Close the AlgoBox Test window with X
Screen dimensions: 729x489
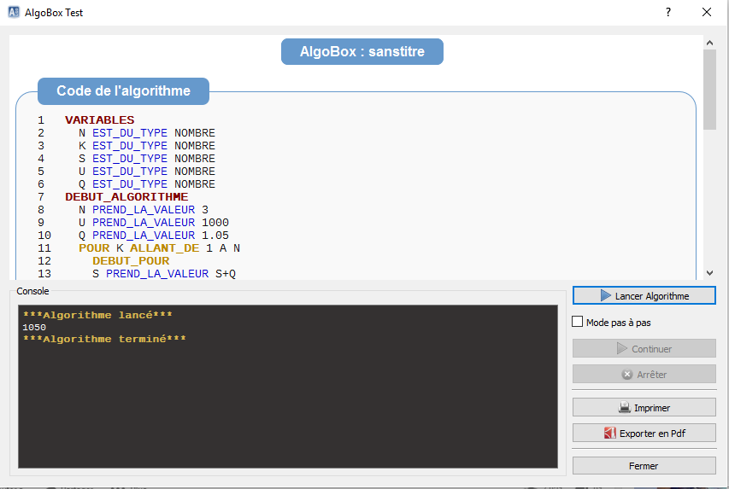point(707,13)
